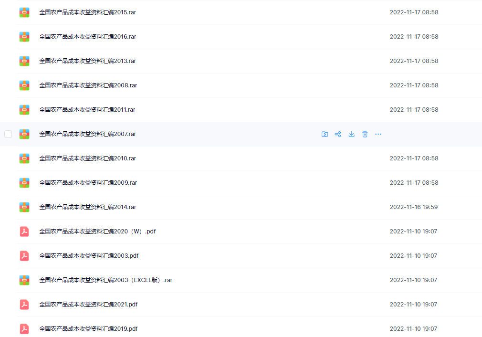Delete the 2007.rar file with the trash icon

tap(365, 134)
